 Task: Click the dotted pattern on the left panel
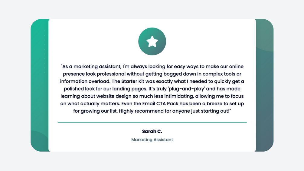45,51
